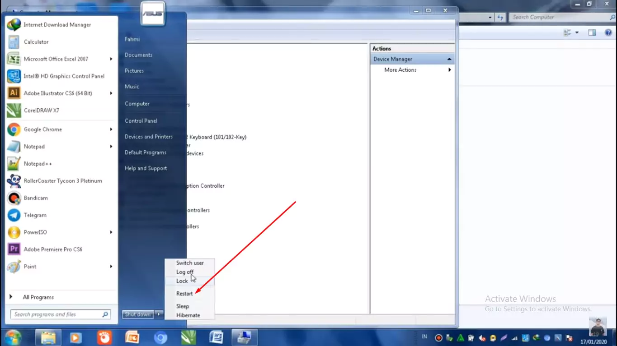
Task: Choose Switch user from power menu
Action: pyautogui.click(x=190, y=263)
